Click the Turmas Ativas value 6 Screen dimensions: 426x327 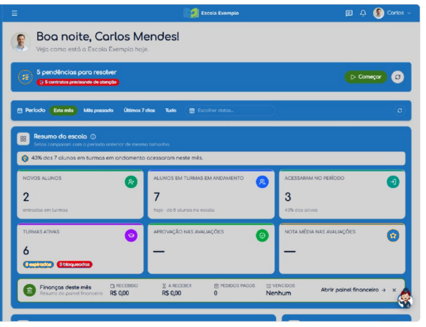tap(26, 250)
